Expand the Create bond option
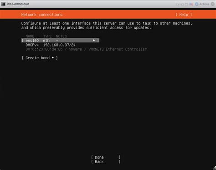Image resolution: width=216 pixels, height=170 pixels. pyautogui.click(x=40, y=58)
